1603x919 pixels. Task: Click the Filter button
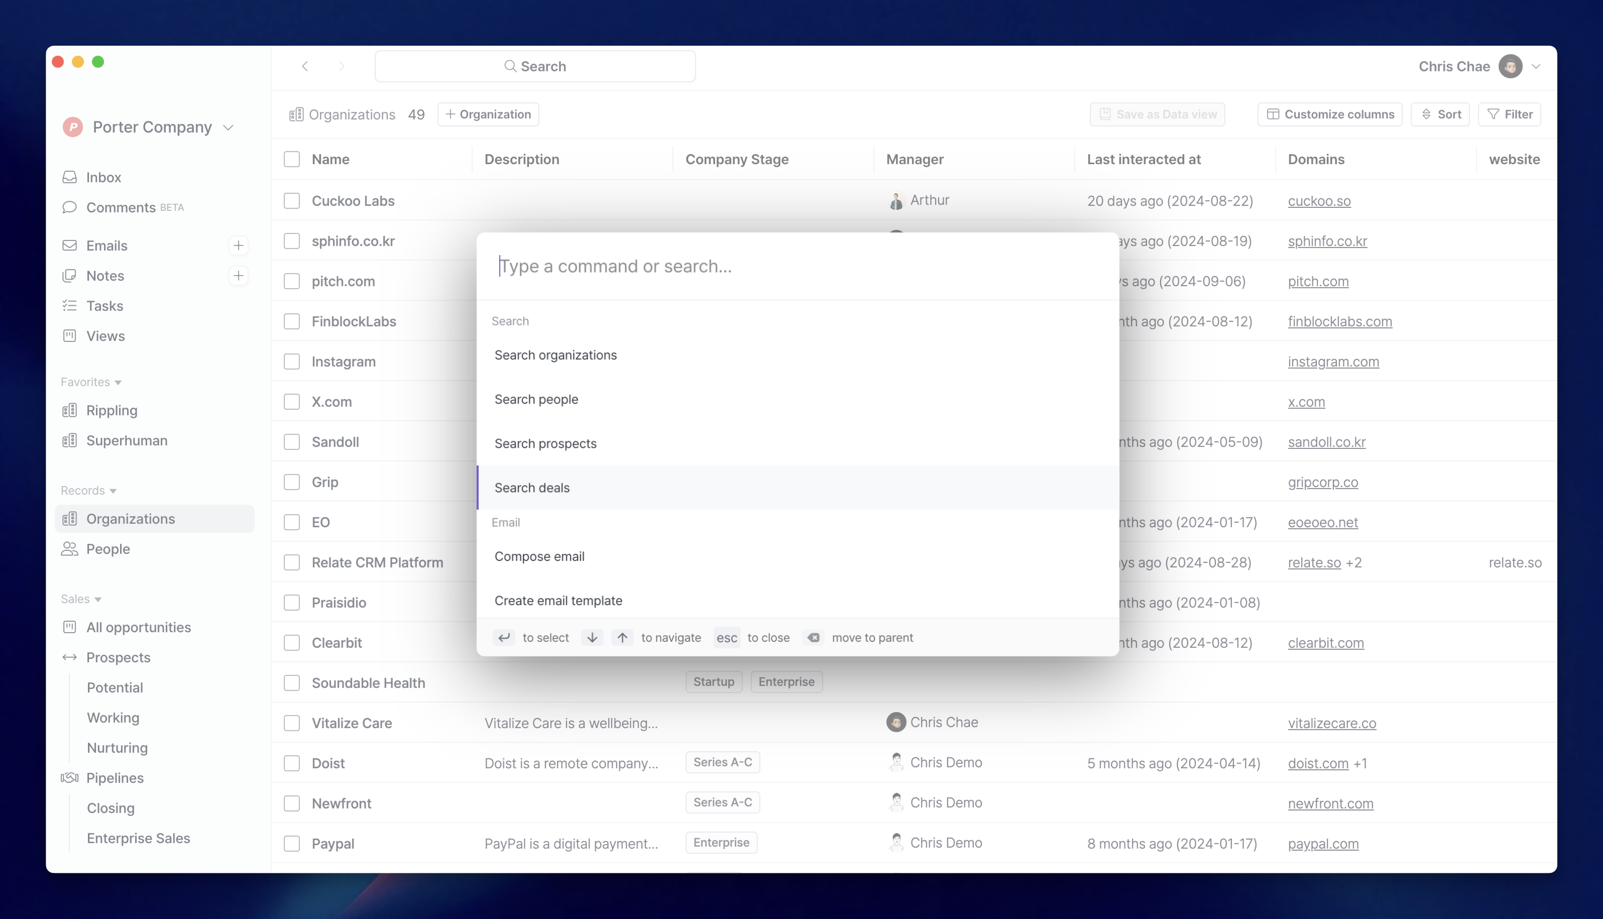[x=1510, y=114]
